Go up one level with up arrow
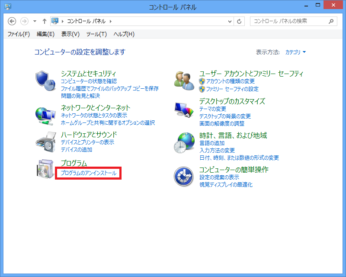346x277 pixels. coord(45,21)
